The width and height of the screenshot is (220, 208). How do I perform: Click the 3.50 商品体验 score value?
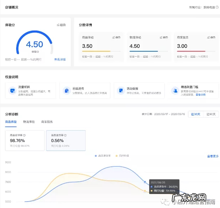click(x=87, y=46)
